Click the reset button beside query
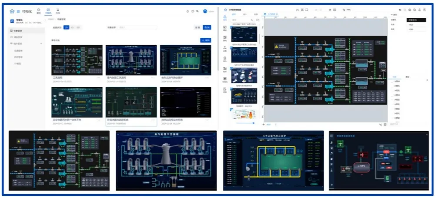 198,27
